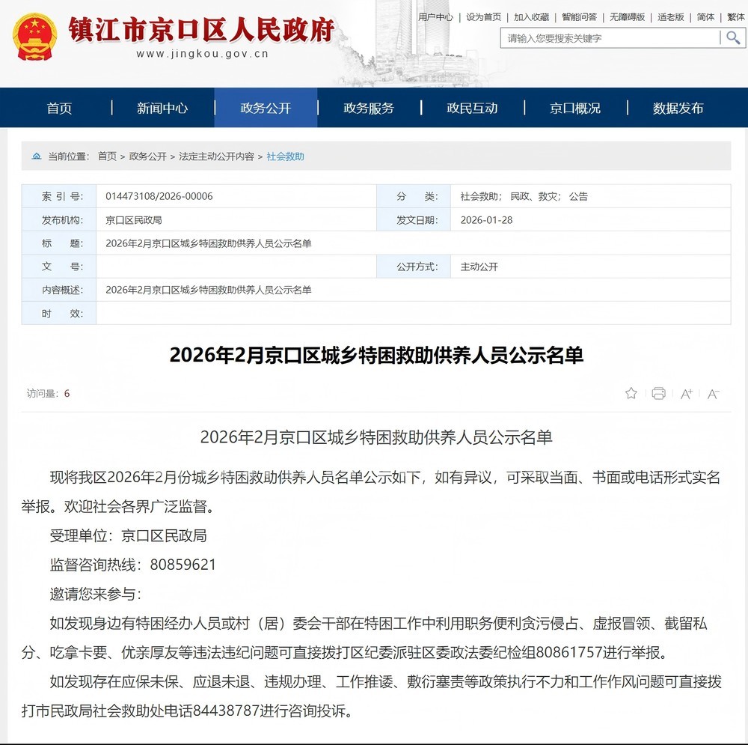The image size is (748, 745).
Task: Click the search magnifier icon
Action: 732,38
